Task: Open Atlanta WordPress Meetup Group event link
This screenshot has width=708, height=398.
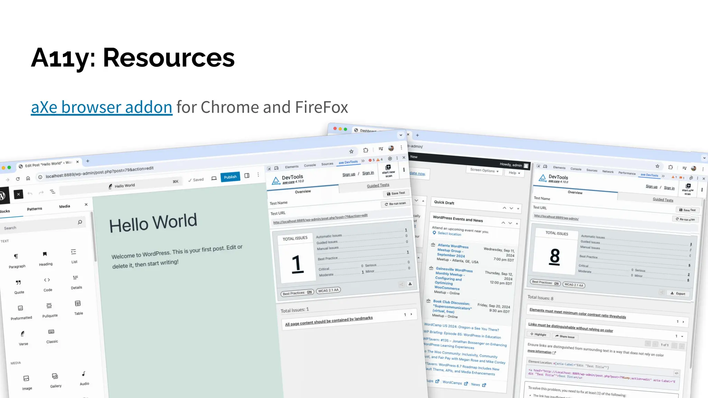Action: 453,250
